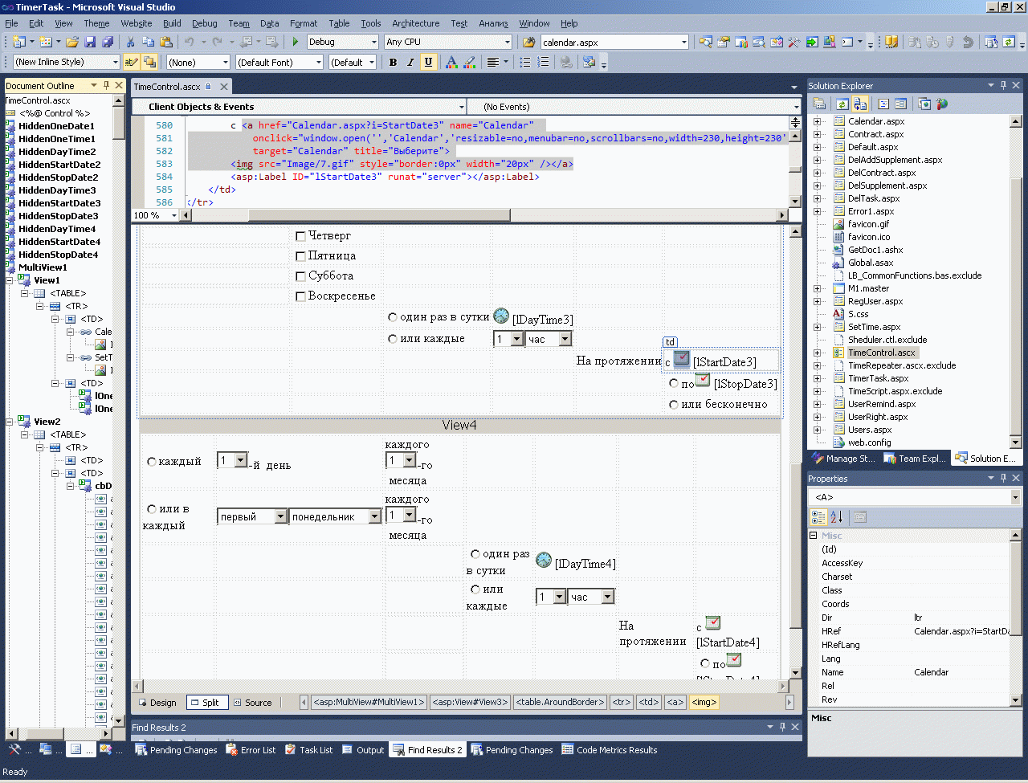
Task: Click the calendar image next to lStartDate3
Action: 682,358
